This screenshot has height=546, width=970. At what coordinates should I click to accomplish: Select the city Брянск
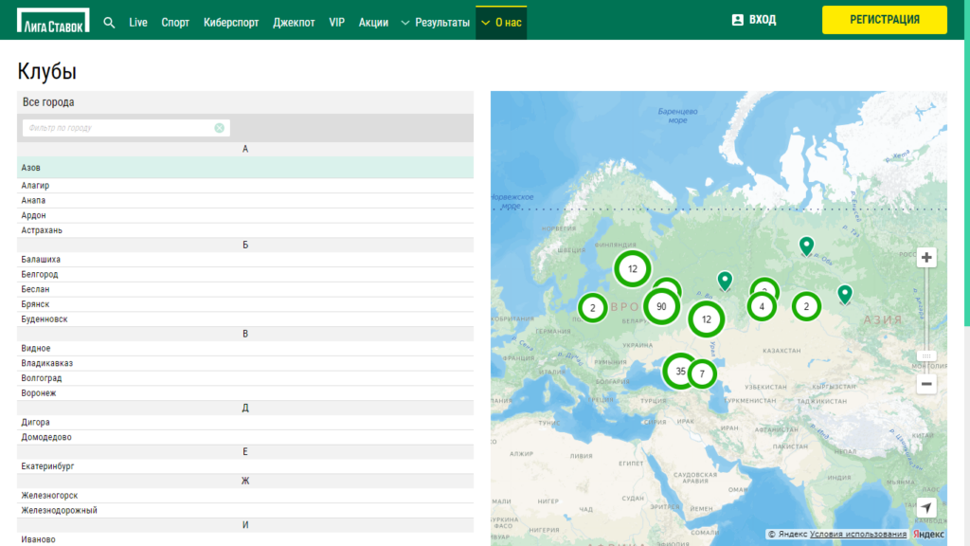(x=245, y=304)
